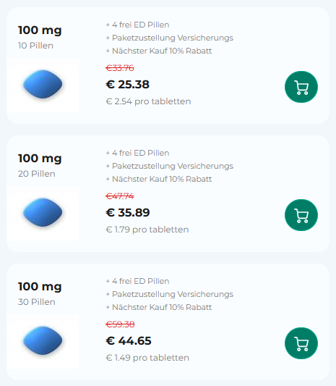The height and width of the screenshot is (386, 336).
Task: Click the 10 Pillen quantity label
Action: point(35,46)
